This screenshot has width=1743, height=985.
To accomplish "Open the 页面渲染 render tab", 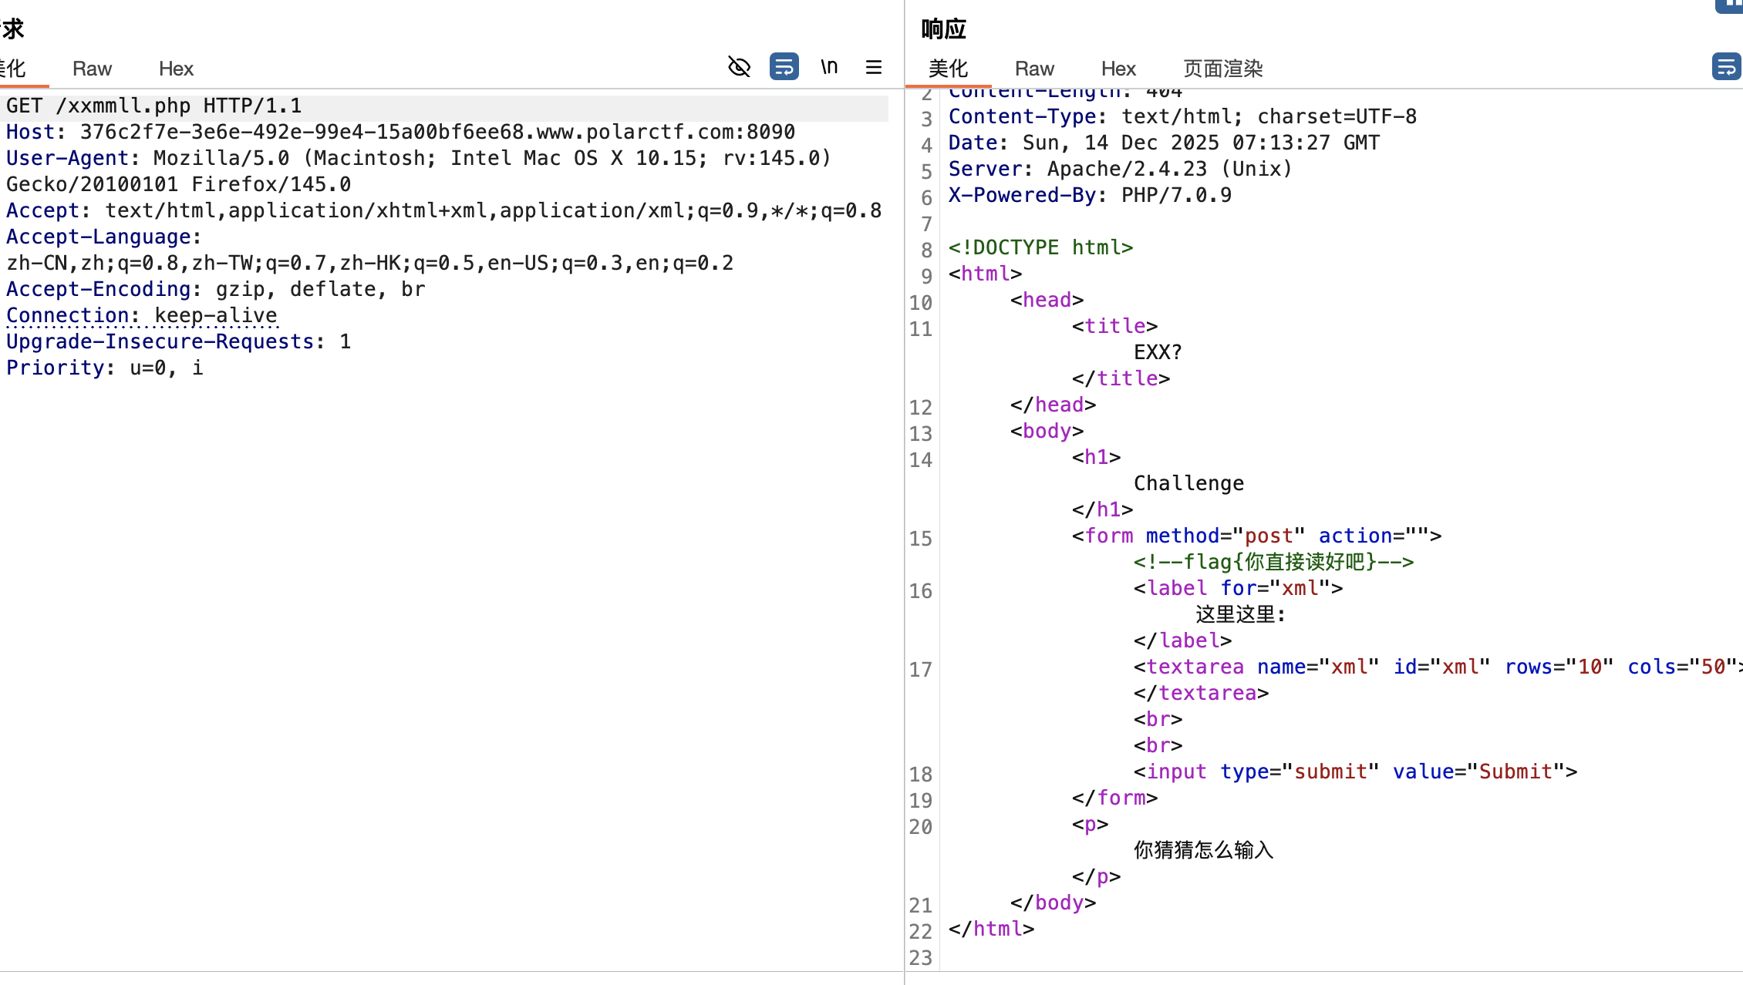I will 1222,69.
